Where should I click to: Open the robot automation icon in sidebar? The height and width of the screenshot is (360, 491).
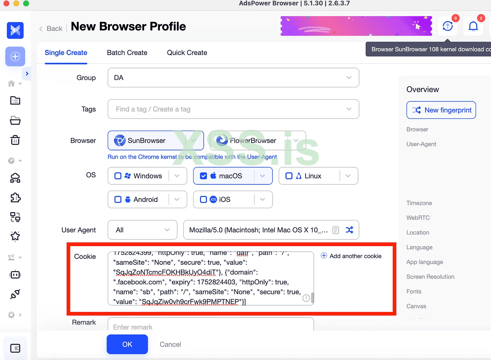pyautogui.click(x=15, y=274)
